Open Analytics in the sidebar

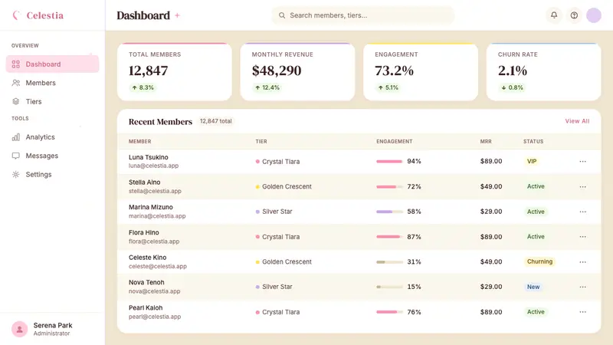click(52, 137)
